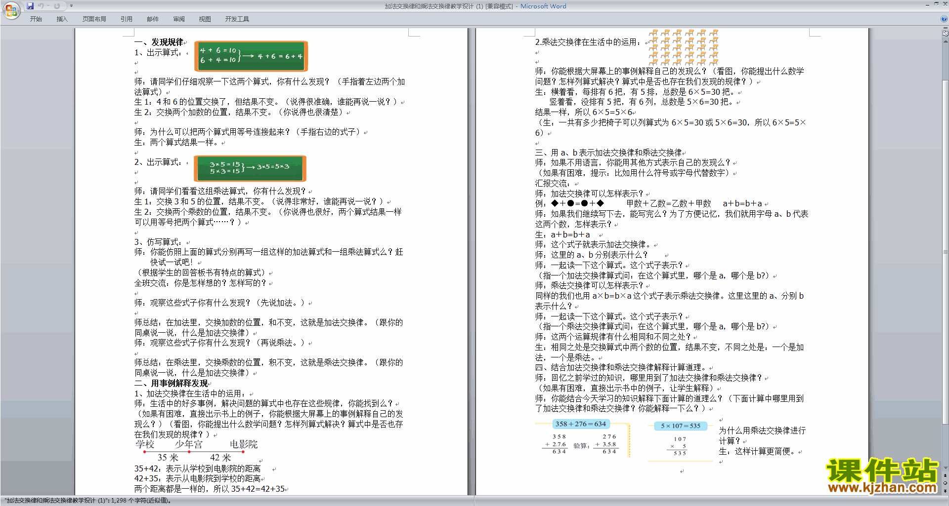Click the line 生：两个算式结果一样。
949x506 pixels.
[177, 142]
